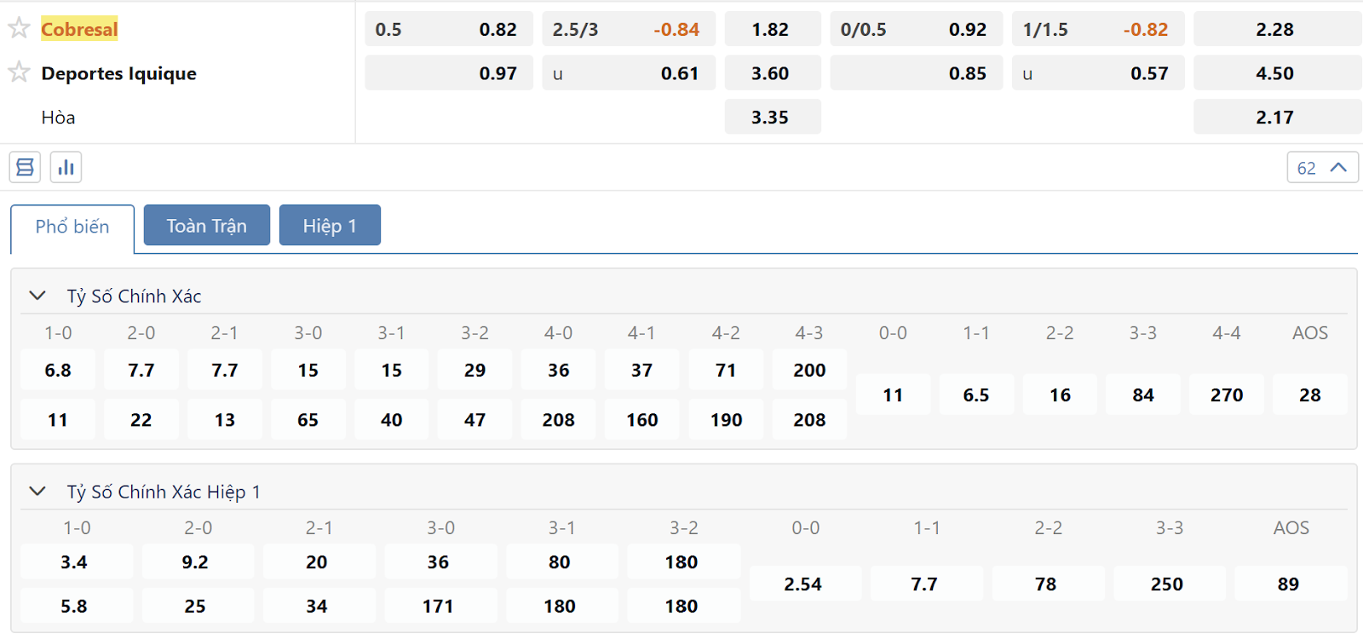Image resolution: width=1363 pixels, height=639 pixels.
Task: Select first-half draw odds 2.17
Action: (1275, 118)
